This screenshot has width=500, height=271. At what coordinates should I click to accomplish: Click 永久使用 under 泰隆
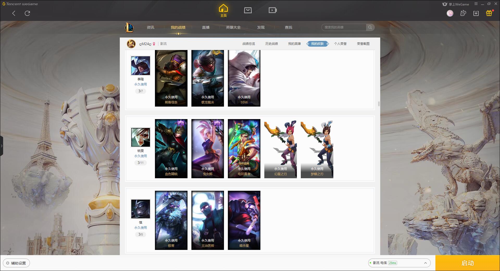pos(141,84)
